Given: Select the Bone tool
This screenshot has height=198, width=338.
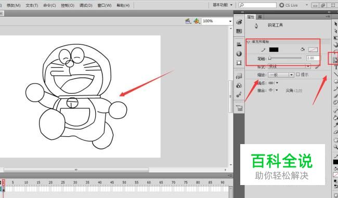Looking at the screenshot, I should click(335, 110).
